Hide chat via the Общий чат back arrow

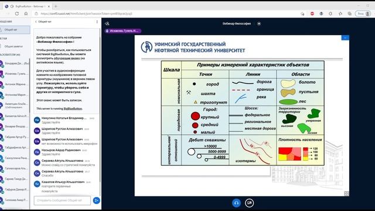[43, 22]
